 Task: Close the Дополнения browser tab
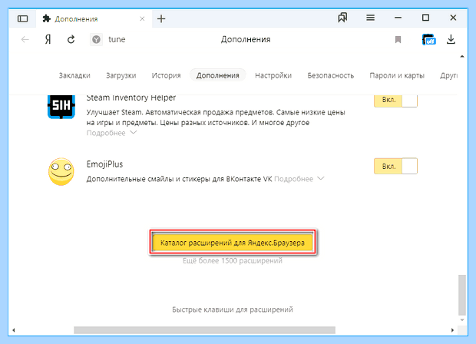[x=142, y=19]
